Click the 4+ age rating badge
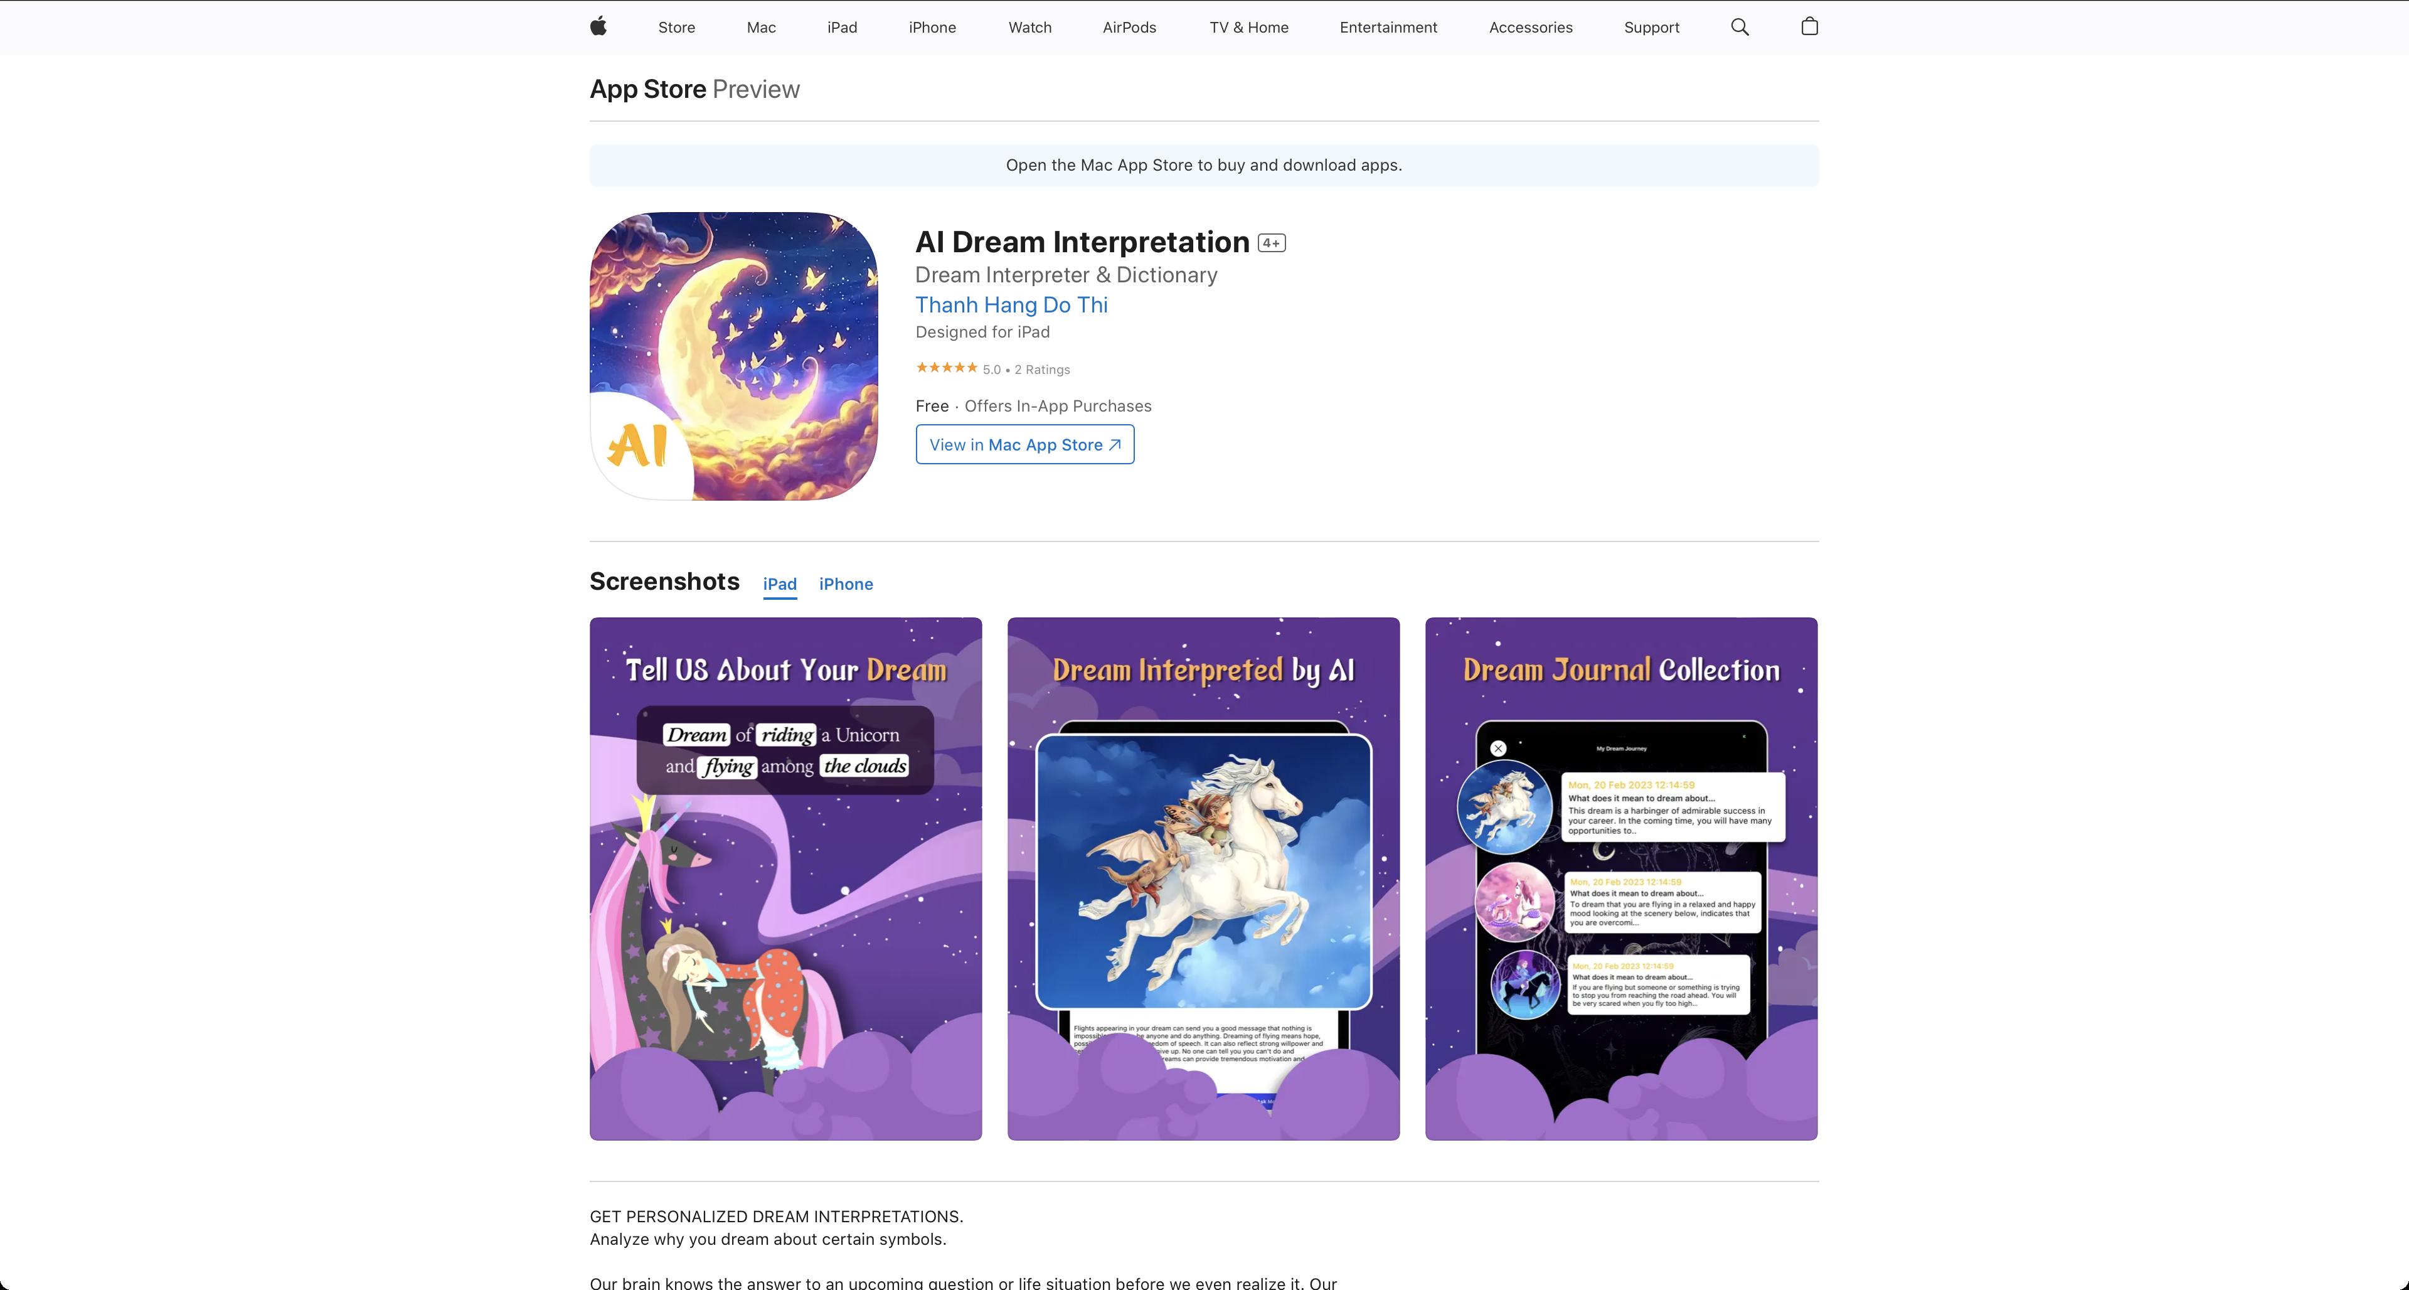This screenshot has width=2409, height=1290. coord(1271,243)
